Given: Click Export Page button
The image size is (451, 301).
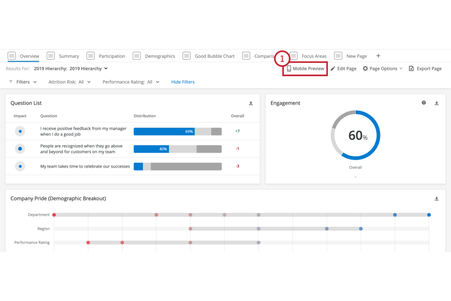Looking at the screenshot, I should 425,69.
